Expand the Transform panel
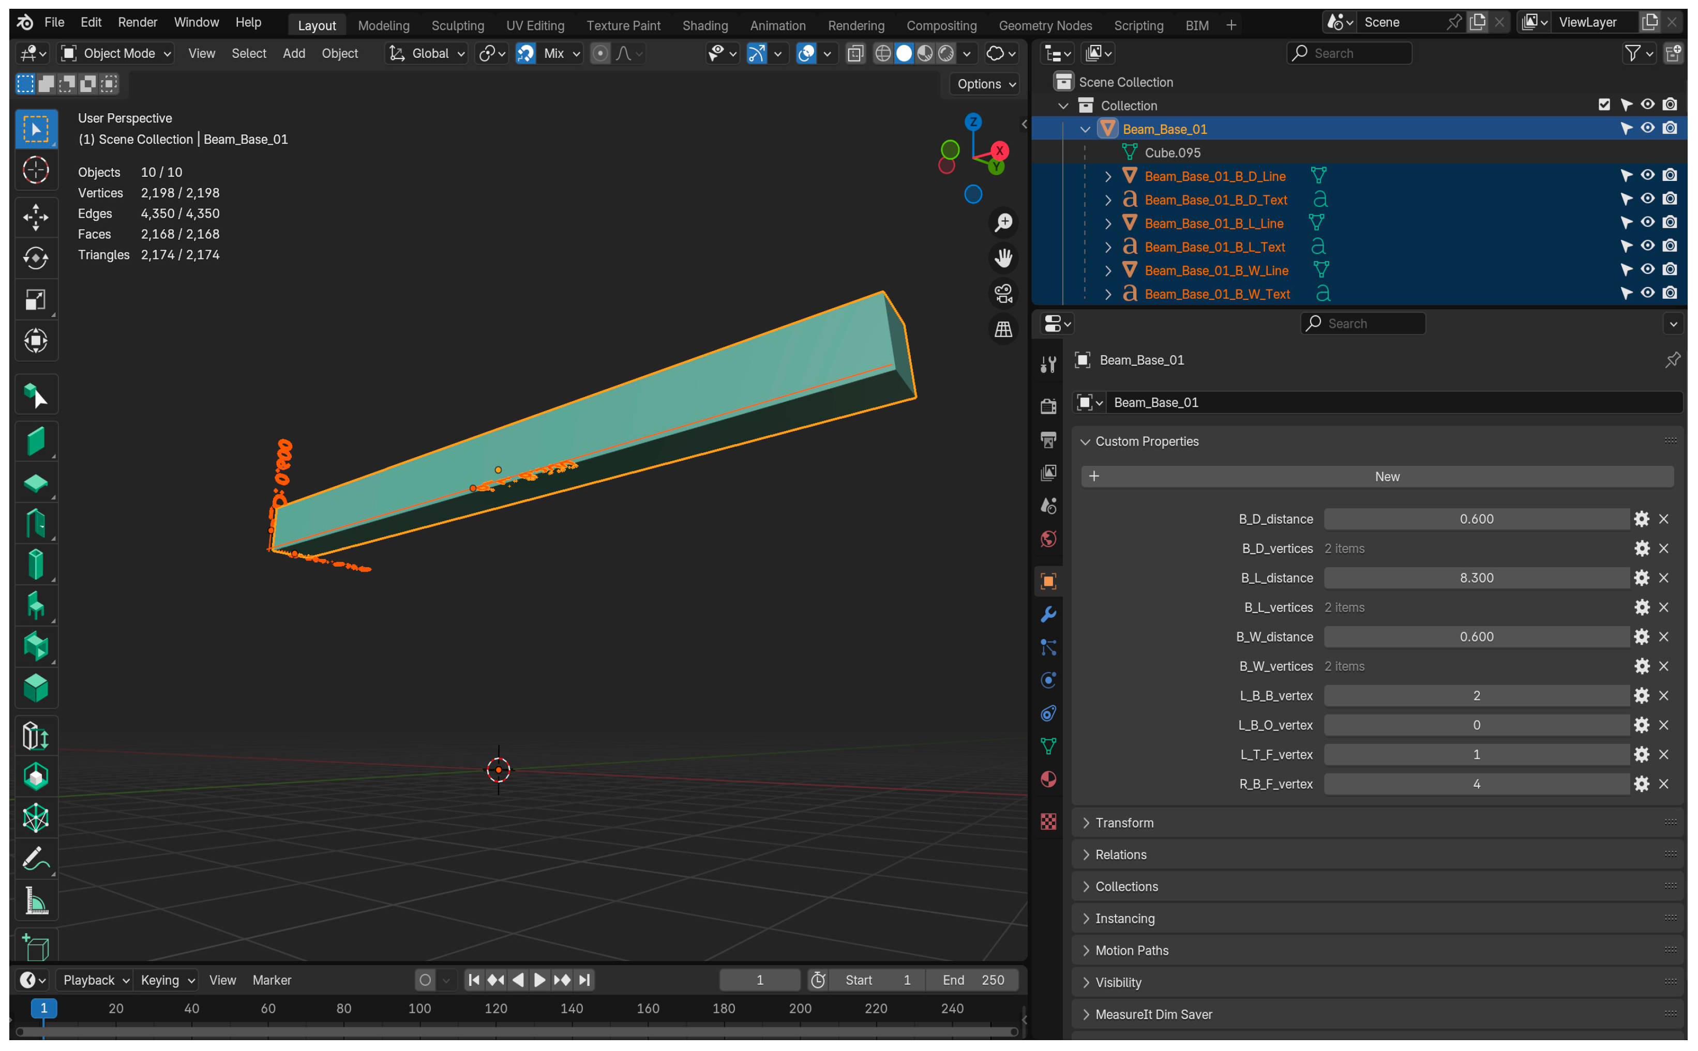Screen dimensions: 1698x1051 [x=1124, y=823]
